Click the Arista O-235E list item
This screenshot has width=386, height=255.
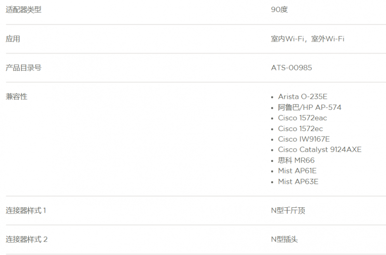coord(303,96)
